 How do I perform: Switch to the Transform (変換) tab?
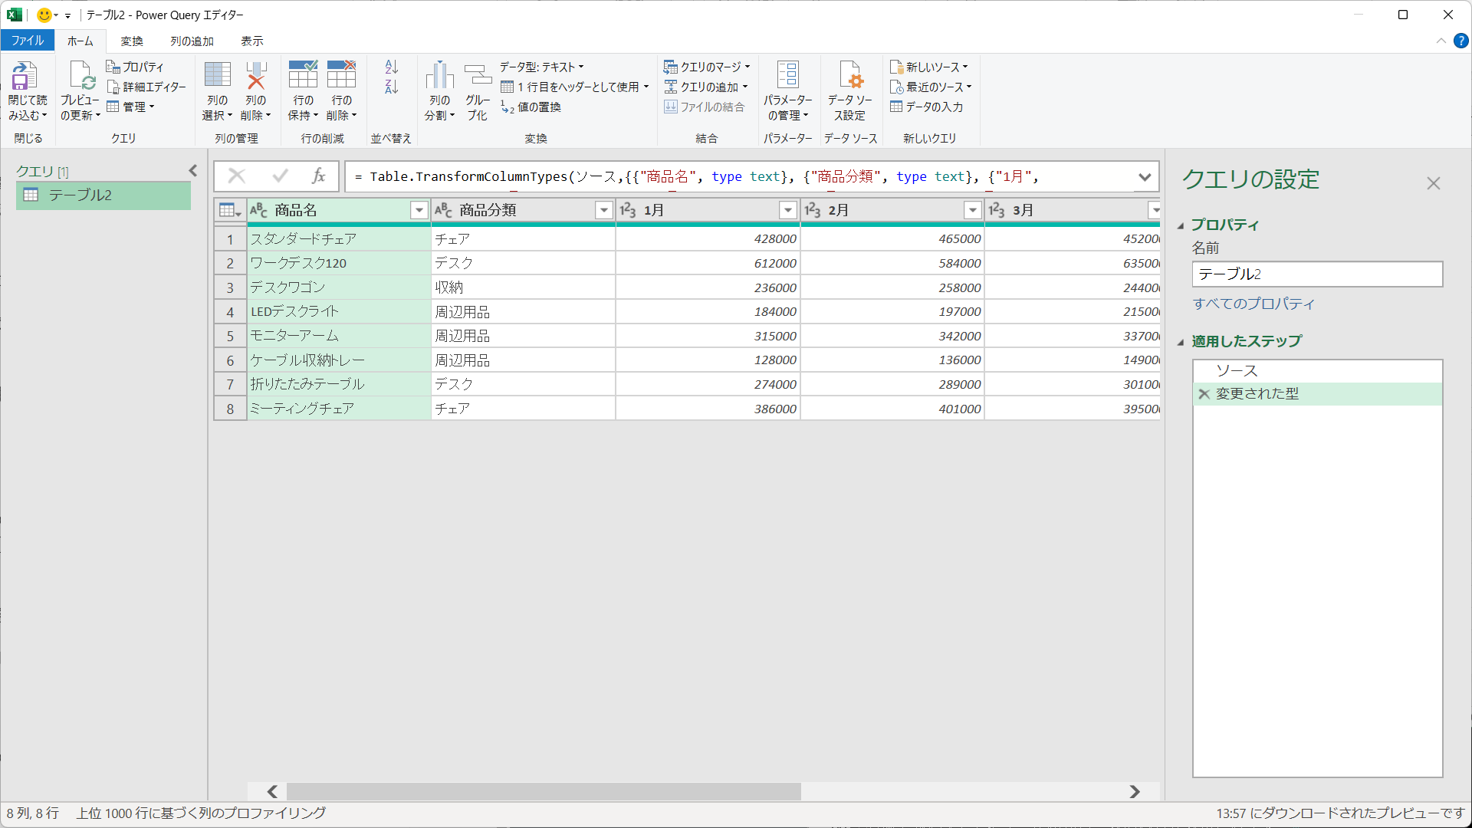(132, 41)
